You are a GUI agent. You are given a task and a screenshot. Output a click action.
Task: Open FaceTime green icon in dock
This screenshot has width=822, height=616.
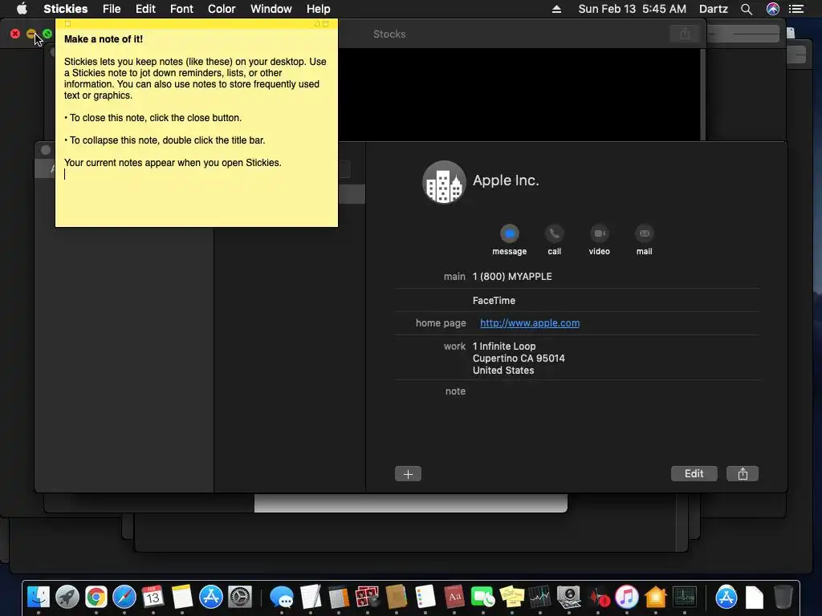click(482, 597)
